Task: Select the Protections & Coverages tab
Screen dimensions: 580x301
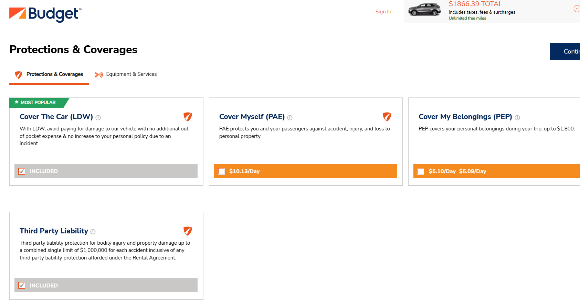Action: [49, 74]
